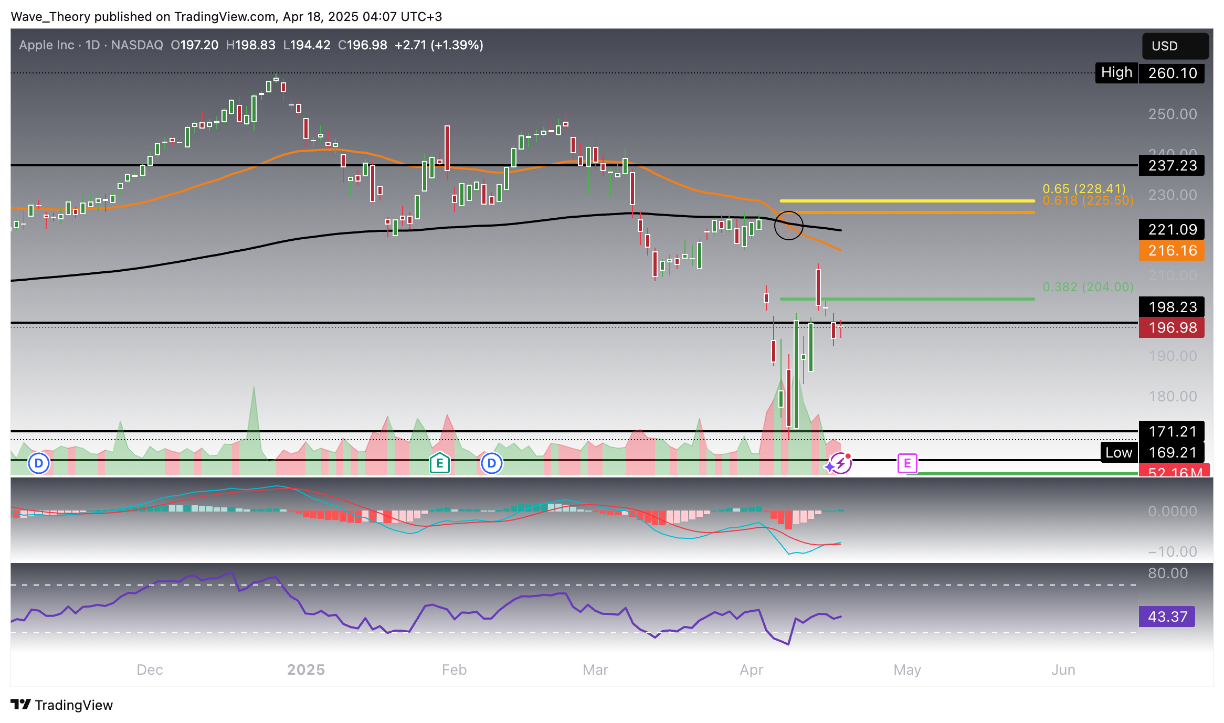
Task: Open the purple upcoming earnings E marker
Action: point(908,463)
